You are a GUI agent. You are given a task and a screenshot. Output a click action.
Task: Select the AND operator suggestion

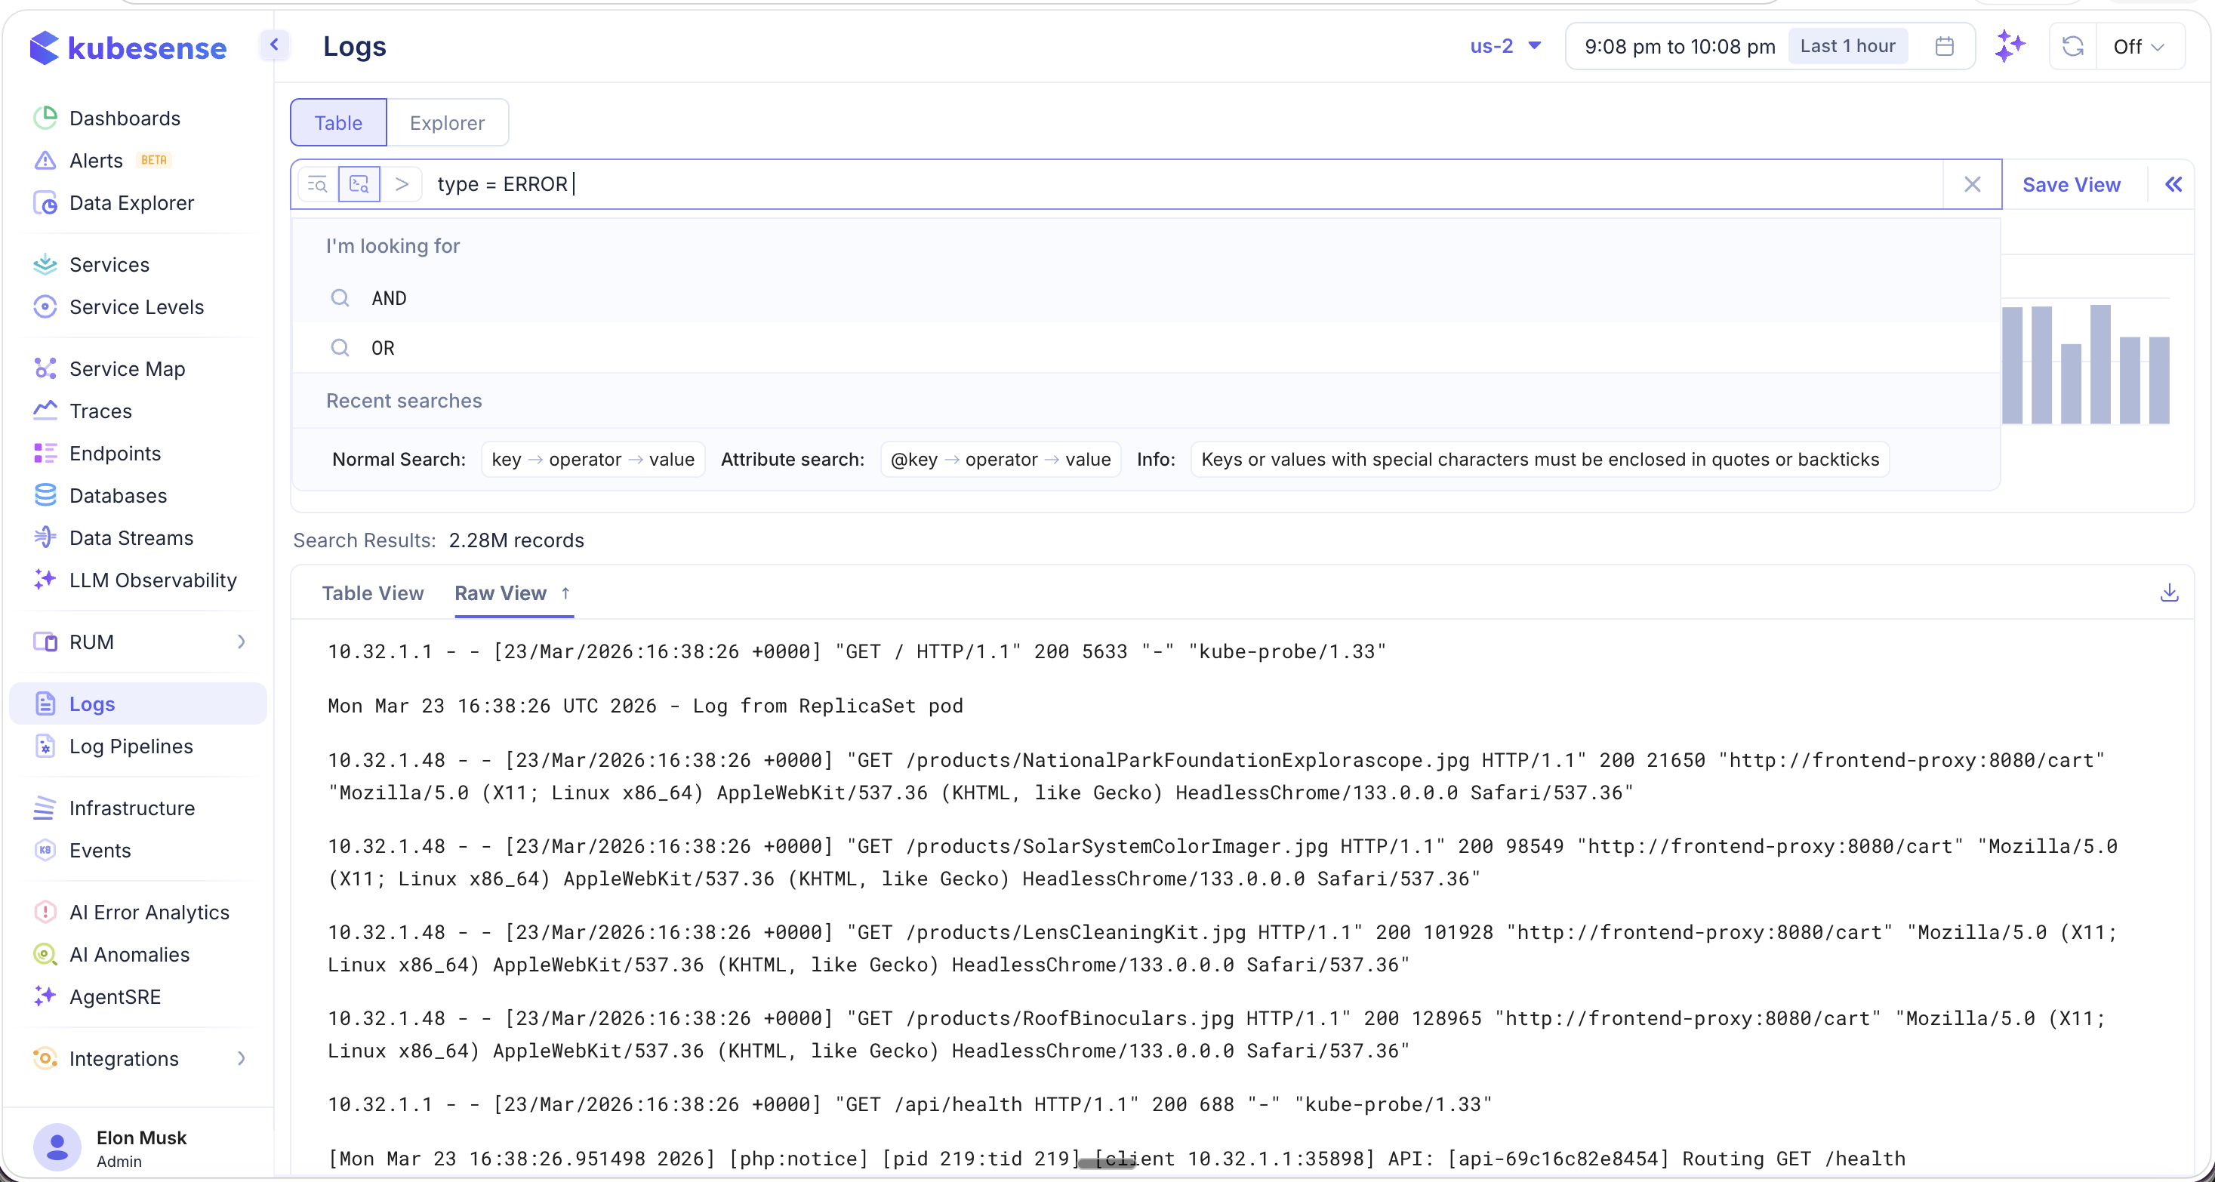point(389,298)
